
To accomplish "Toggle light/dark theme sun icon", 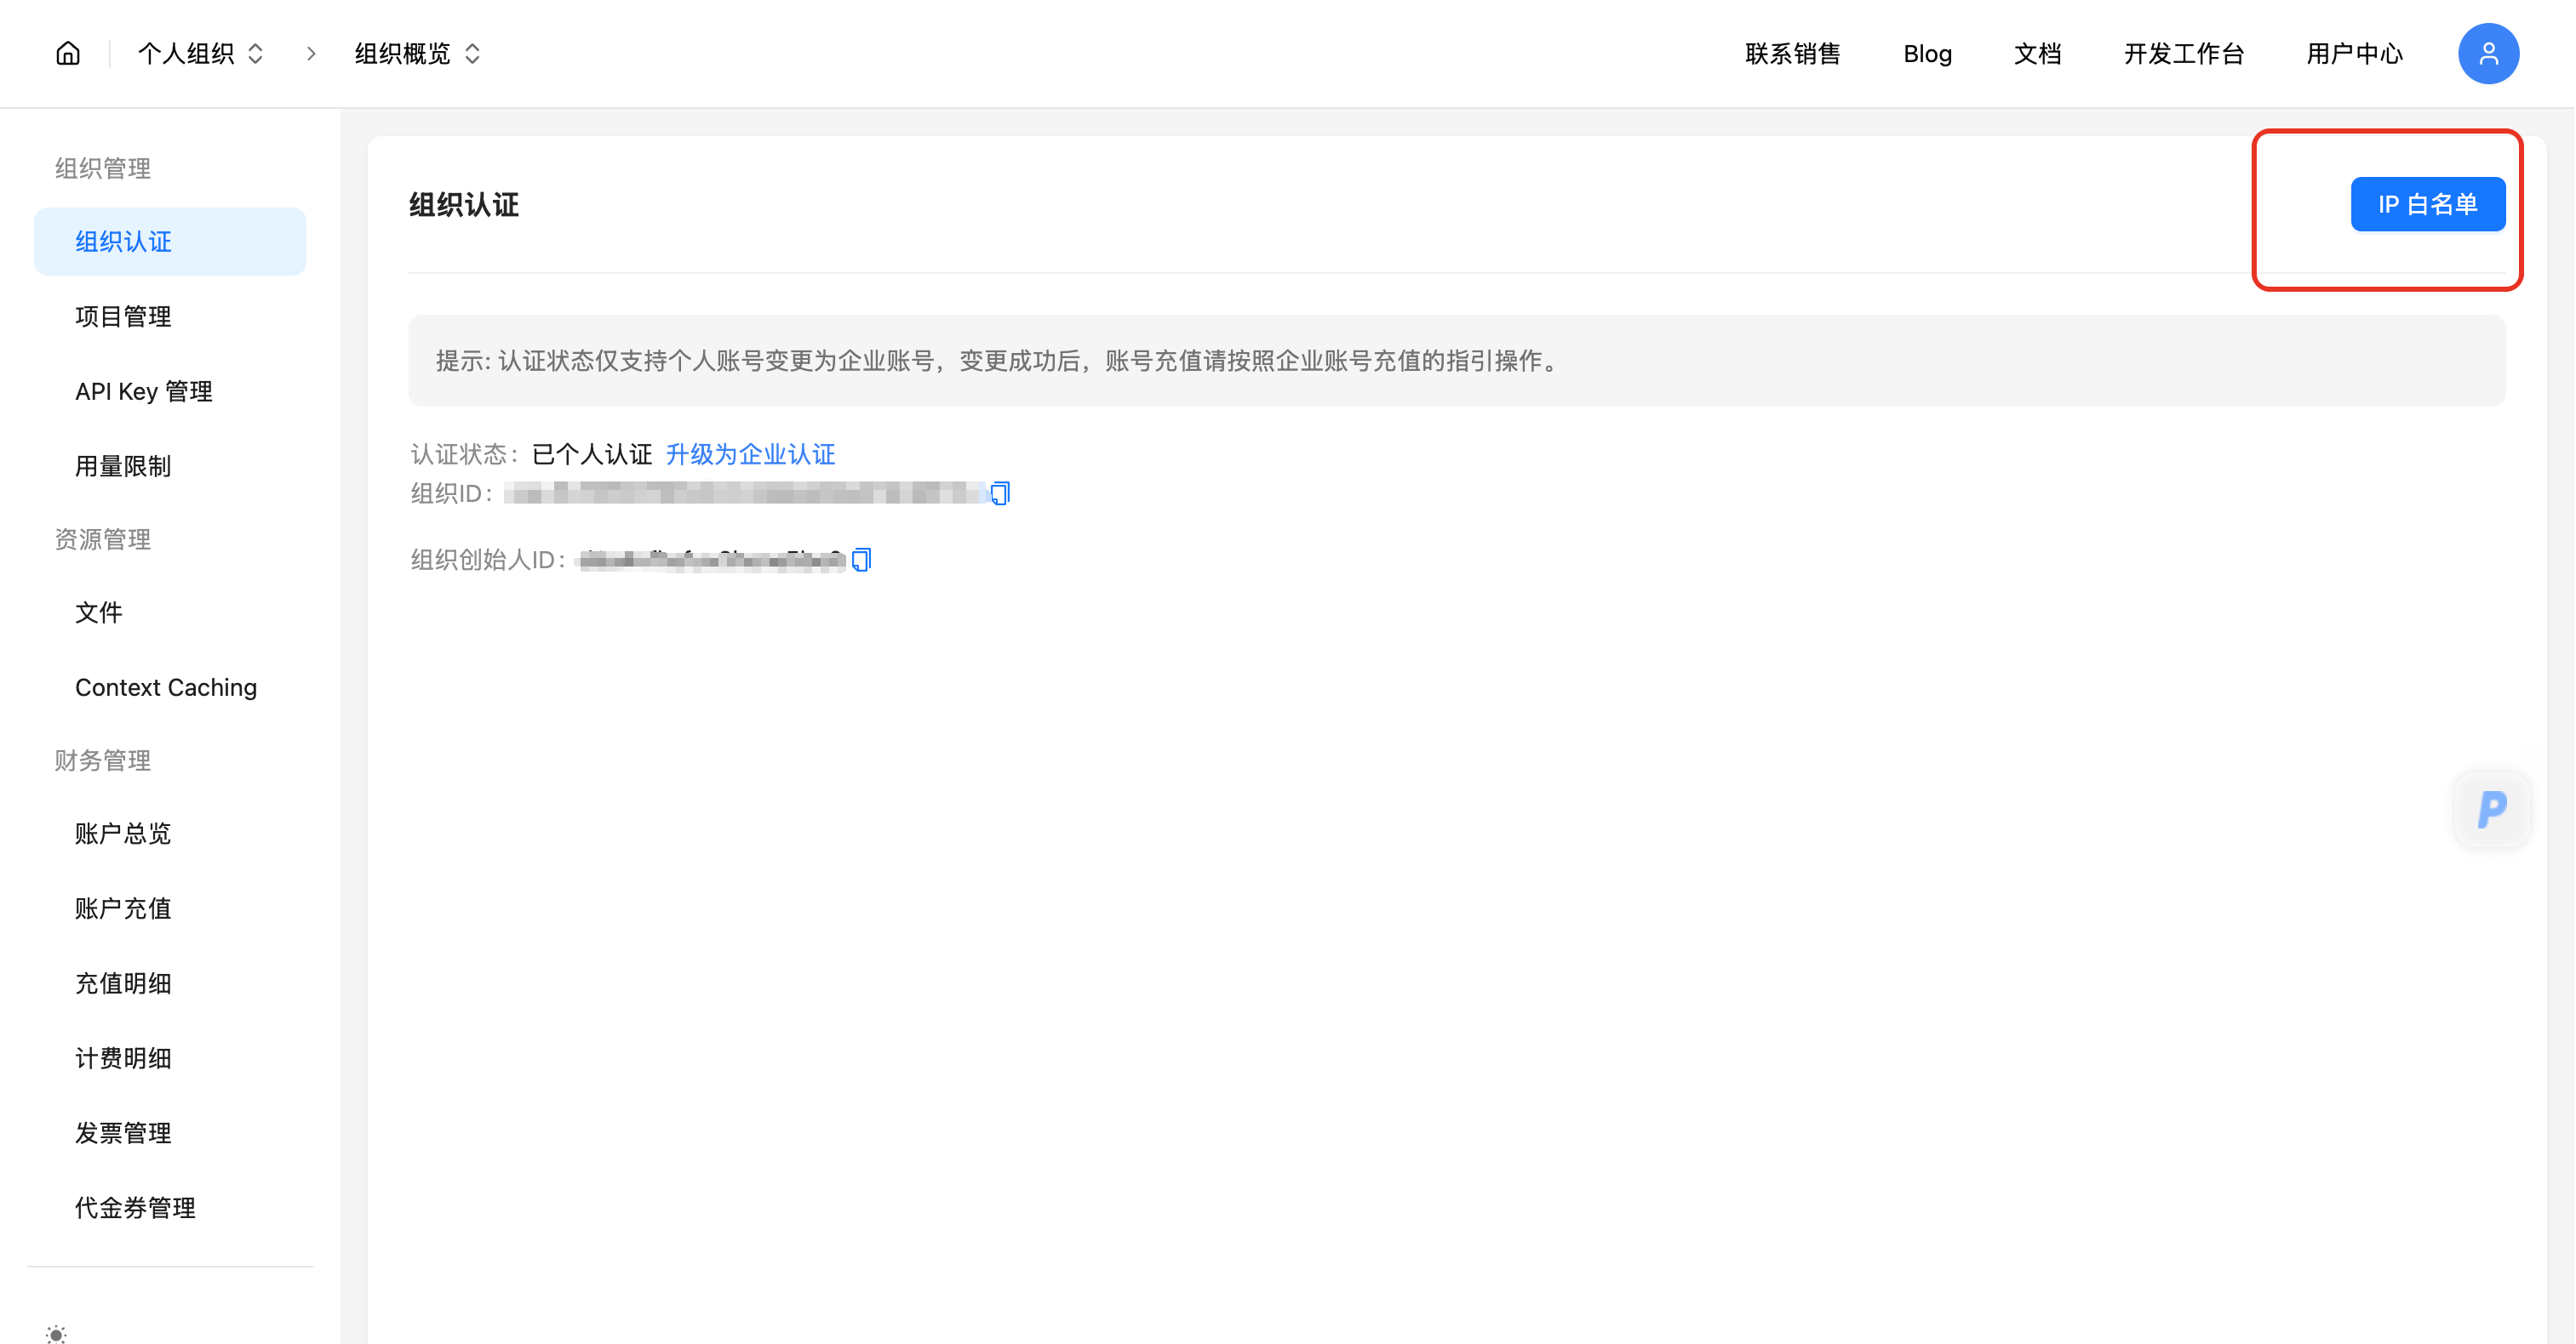I will pyautogui.click(x=56, y=1333).
